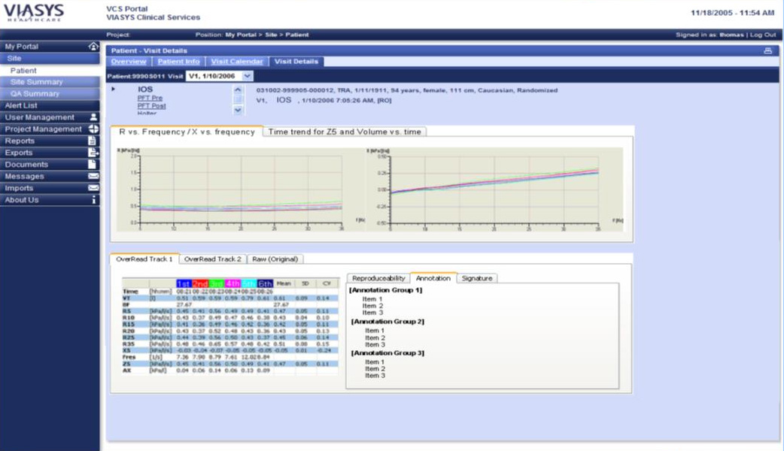Screen dimensions: 784x451
Task: Select R vs. Frequency / X vs. frequency tab
Action: coord(187,132)
